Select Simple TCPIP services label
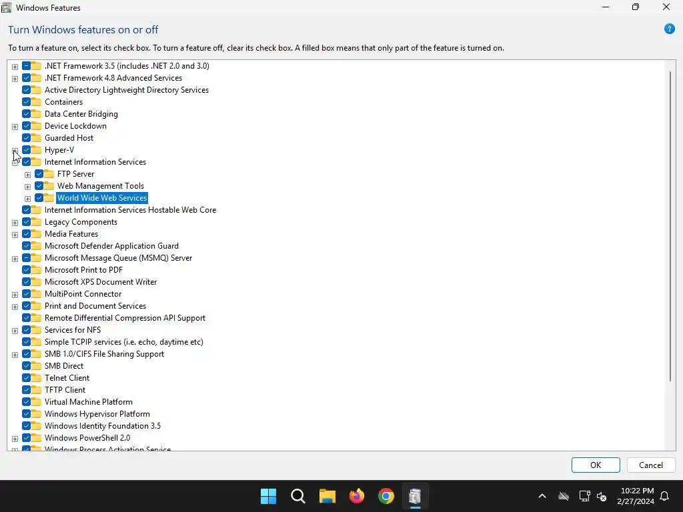The image size is (683, 512). [123, 342]
